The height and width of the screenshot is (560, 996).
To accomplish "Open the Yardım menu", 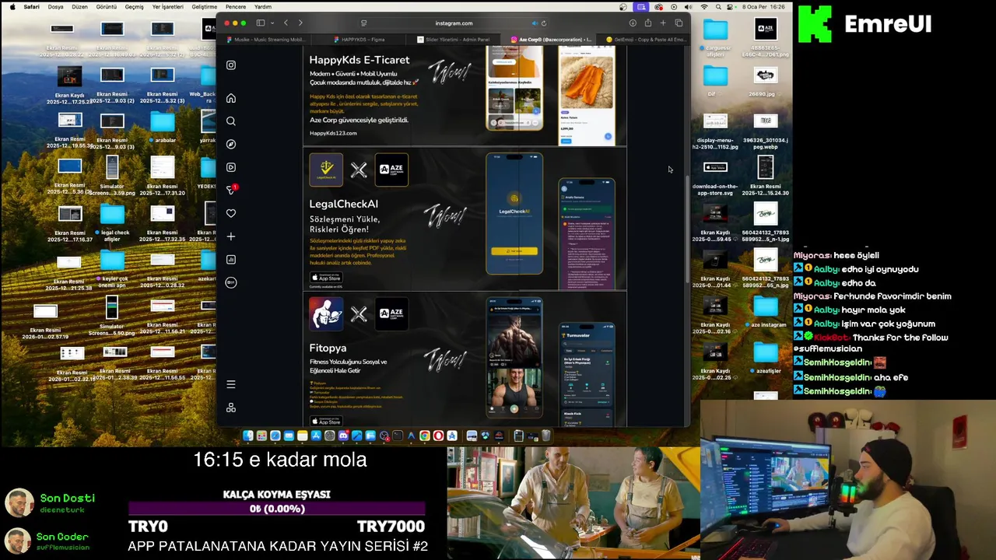I will (x=263, y=6).
